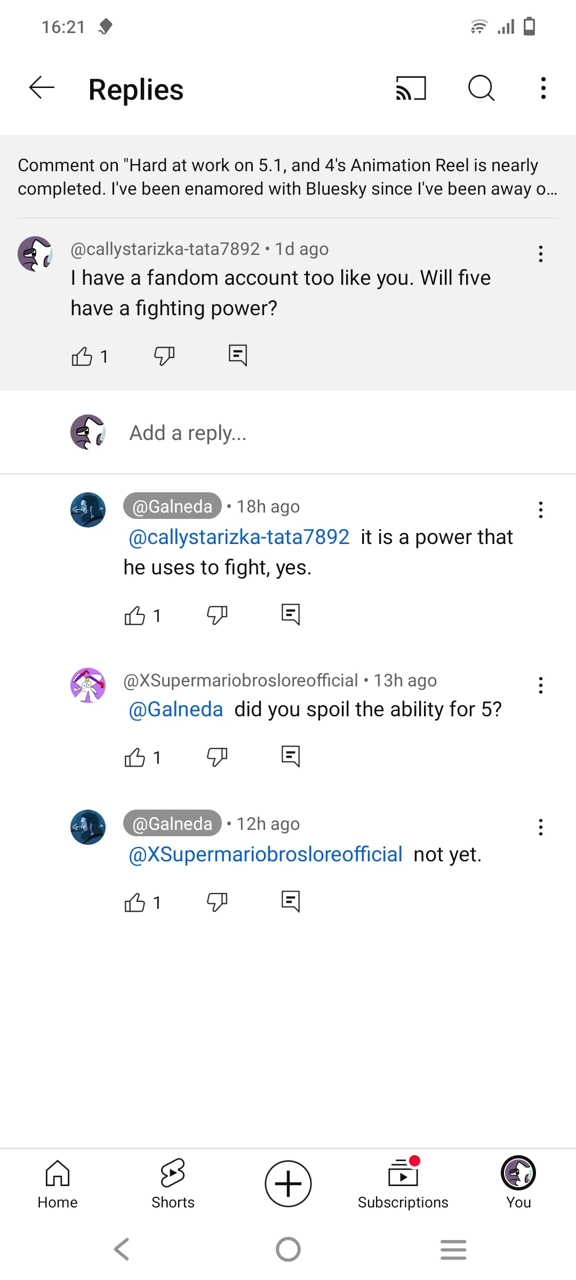Viewport: 576px width, 1280px height.
Task: Navigate back with the arrow
Action: (x=41, y=88)
